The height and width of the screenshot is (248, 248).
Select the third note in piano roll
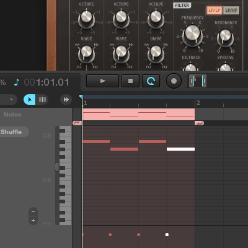153,141
